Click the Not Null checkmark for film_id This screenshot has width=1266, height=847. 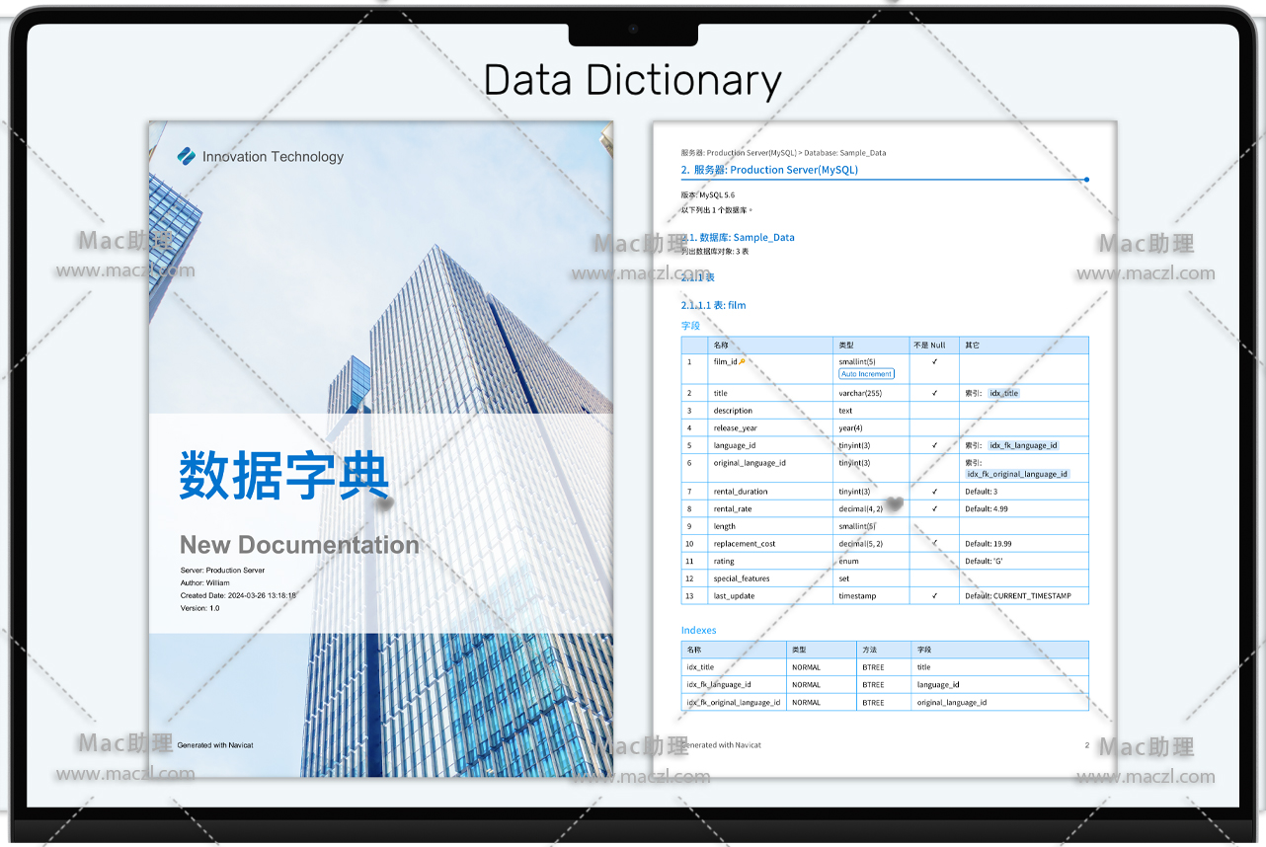[934, 361]
